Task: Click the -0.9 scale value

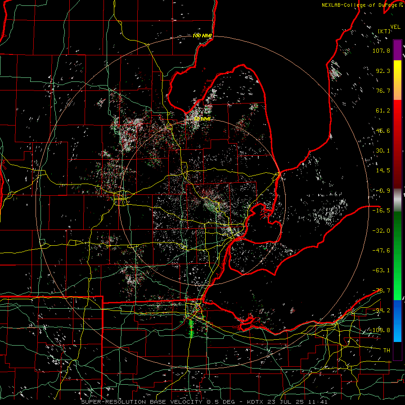Action: pyautogui.click(x=383, y=191)
